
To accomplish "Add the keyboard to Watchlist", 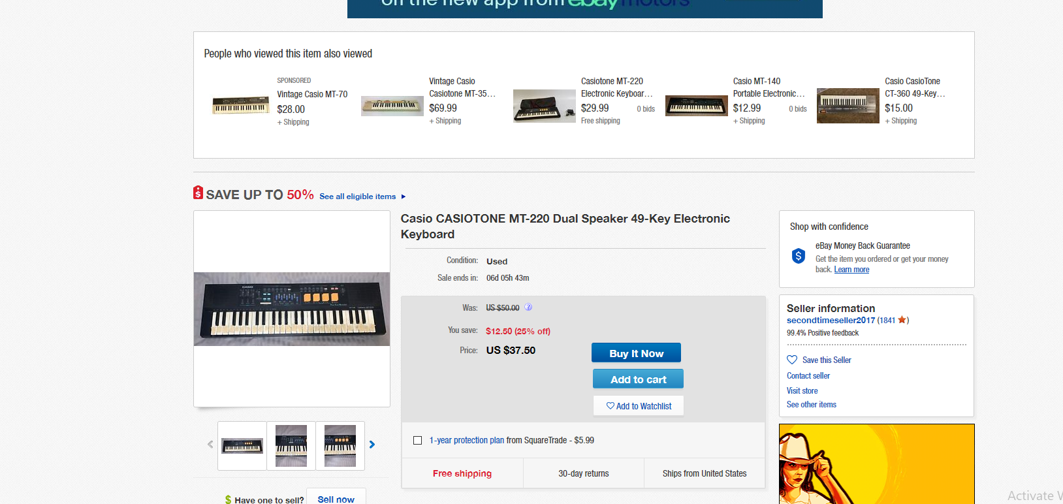I will tap(638, 406).
